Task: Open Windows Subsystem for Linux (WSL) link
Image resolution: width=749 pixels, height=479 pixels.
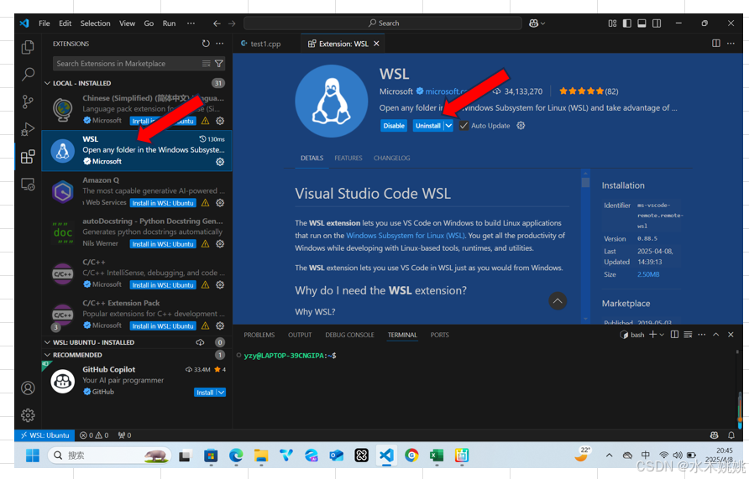Action: pos(406,235)
